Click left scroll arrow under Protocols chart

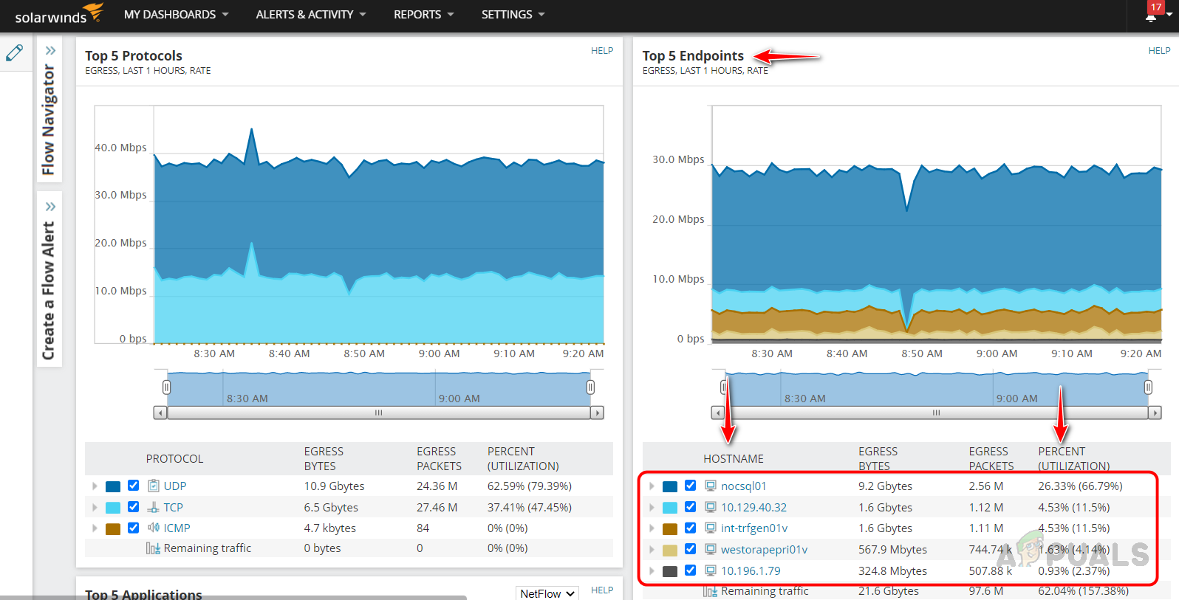[x=160, y=413]
